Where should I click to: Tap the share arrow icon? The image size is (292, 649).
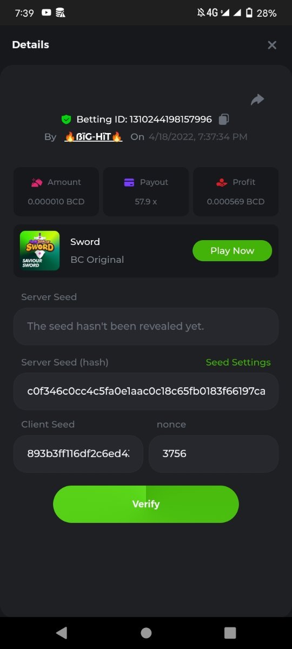coord(257,100)
